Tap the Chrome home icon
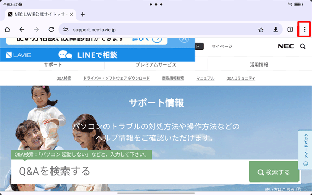The width and height of the screenshot is (312, 195). tap(7, 30)
